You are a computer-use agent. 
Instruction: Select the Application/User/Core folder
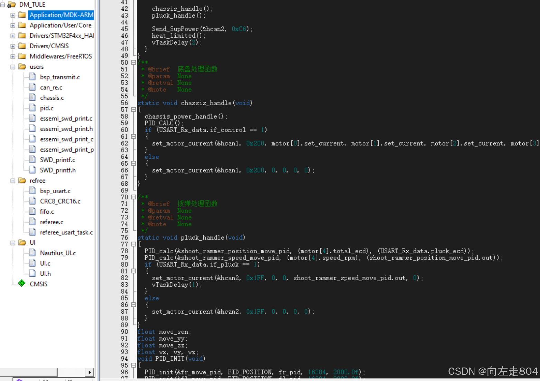point(60,26)
